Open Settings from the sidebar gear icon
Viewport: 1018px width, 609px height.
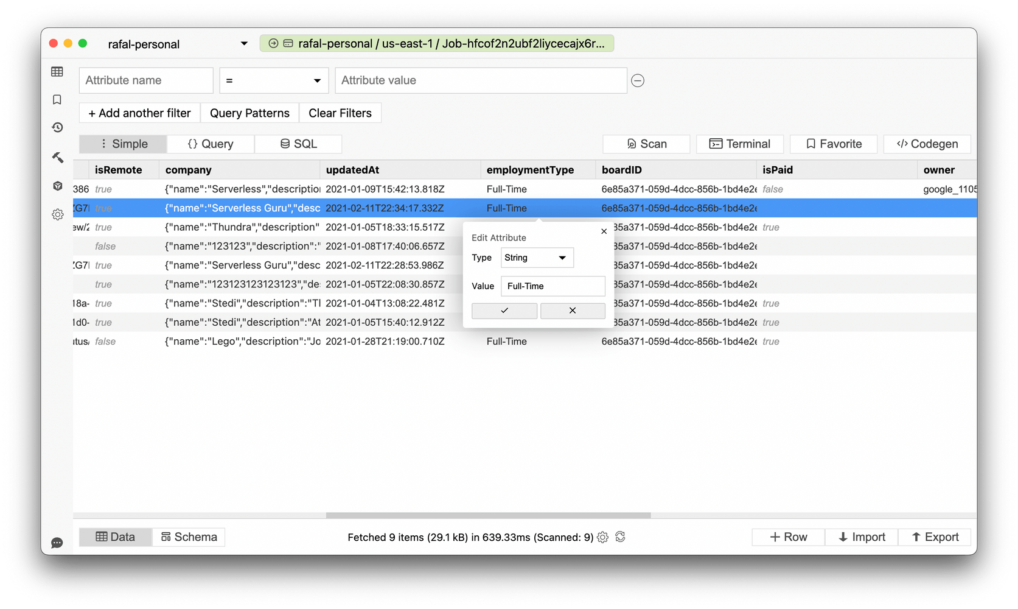57,214
